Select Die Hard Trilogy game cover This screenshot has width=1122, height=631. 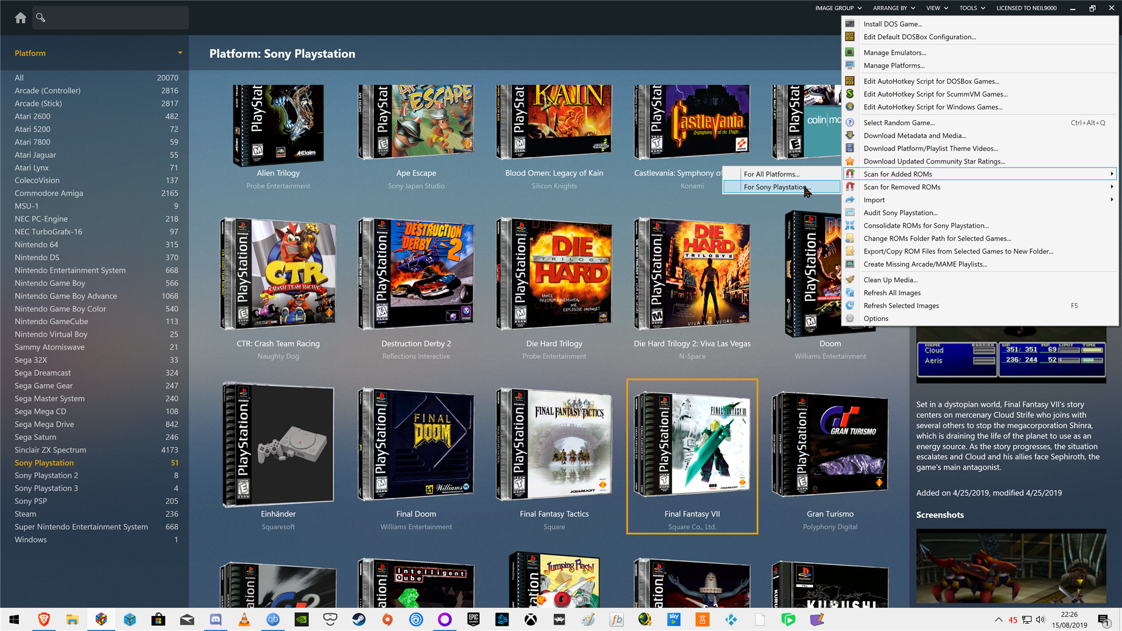tap(554, 274)
